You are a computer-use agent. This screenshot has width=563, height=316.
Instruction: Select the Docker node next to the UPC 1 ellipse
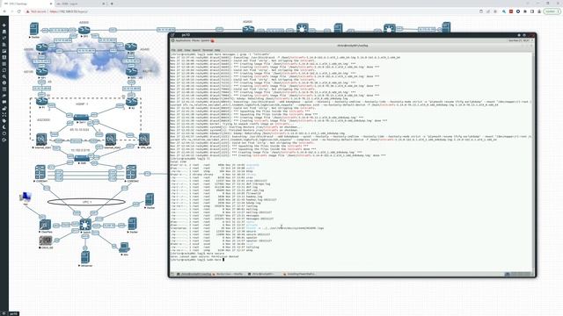coord(150,199)
